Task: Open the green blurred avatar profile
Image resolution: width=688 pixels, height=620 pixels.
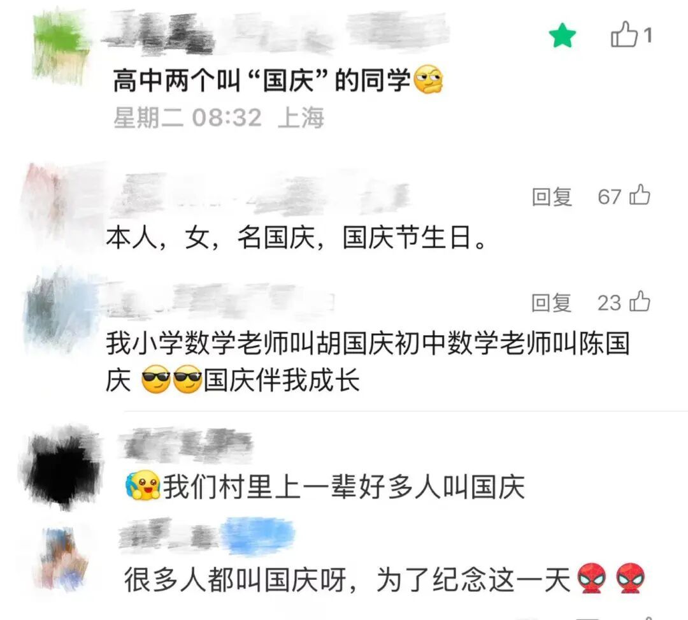Action: pyautogui.click(x=61, y=48)
